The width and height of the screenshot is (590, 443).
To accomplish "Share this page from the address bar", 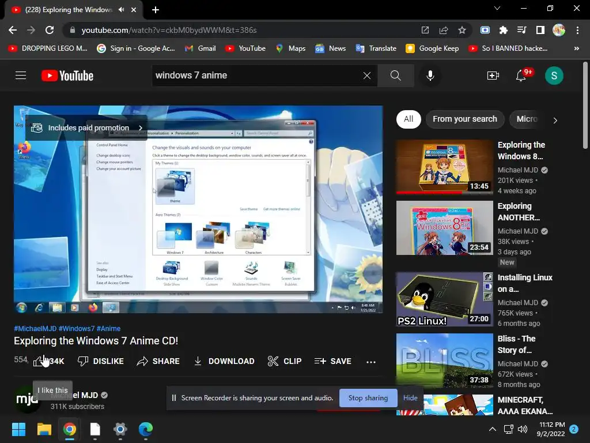I will tap(444, 30).
